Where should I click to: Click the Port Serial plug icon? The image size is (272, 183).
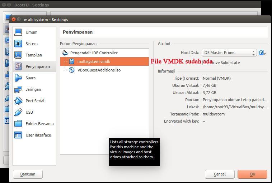tap(18, 101)
